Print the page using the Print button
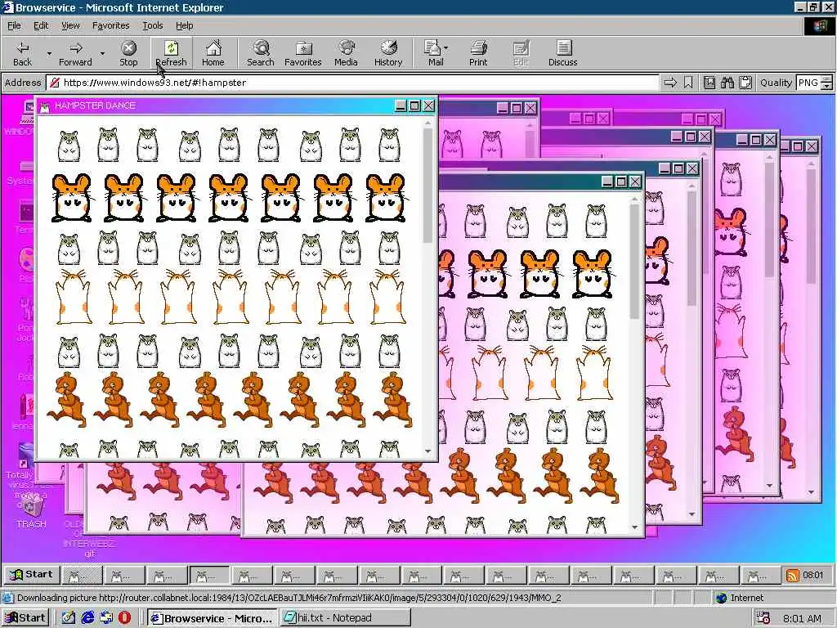This screenshot has height=628, width=837. pyautogui.click(x=478, y=53)
